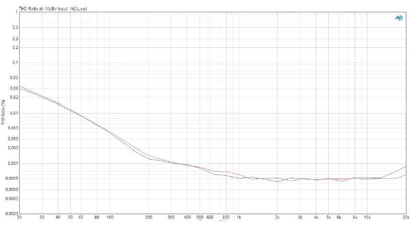Click the "10k" frequency axis label
Viewport: 415px width, 229px height.
367,218
